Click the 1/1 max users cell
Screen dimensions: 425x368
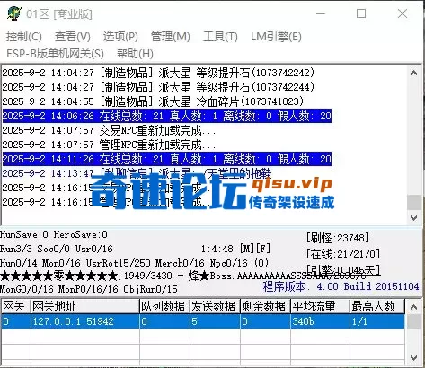pos(377,321)
